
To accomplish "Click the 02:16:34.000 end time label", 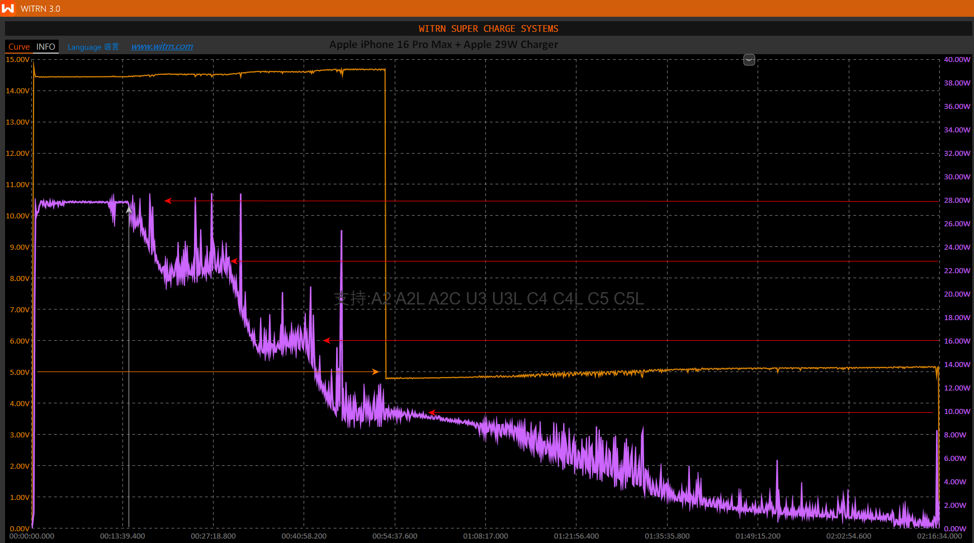I will tap(939, 536).
